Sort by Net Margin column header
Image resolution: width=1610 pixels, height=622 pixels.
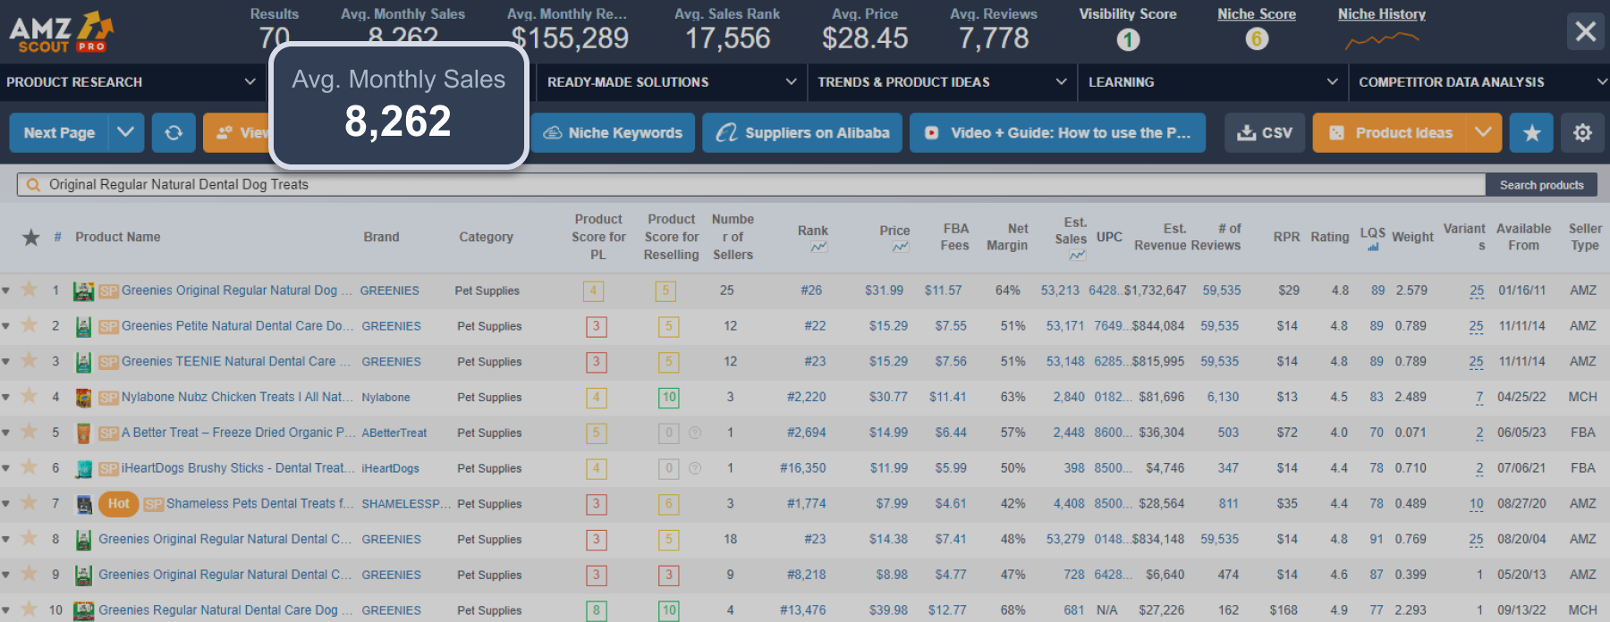1007,237
